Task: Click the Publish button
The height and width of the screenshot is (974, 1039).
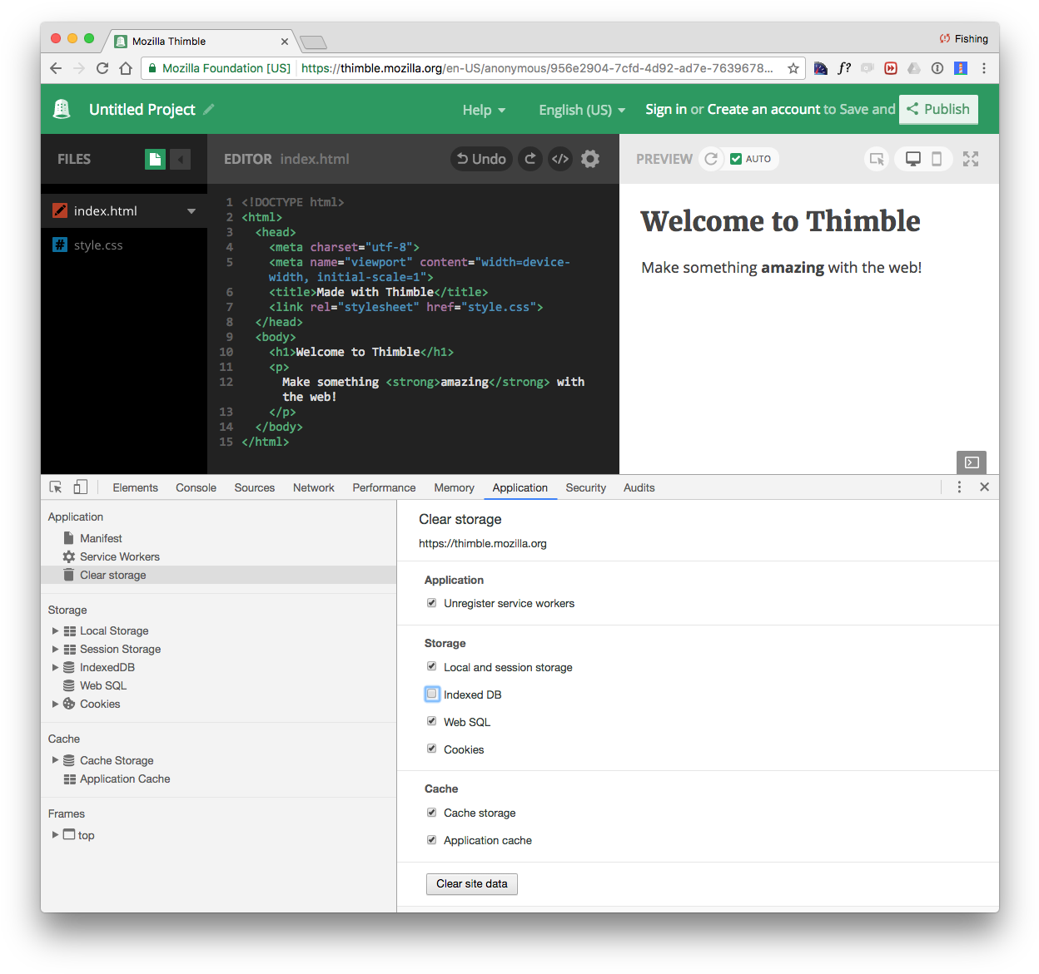Action: tap(938, 109)
